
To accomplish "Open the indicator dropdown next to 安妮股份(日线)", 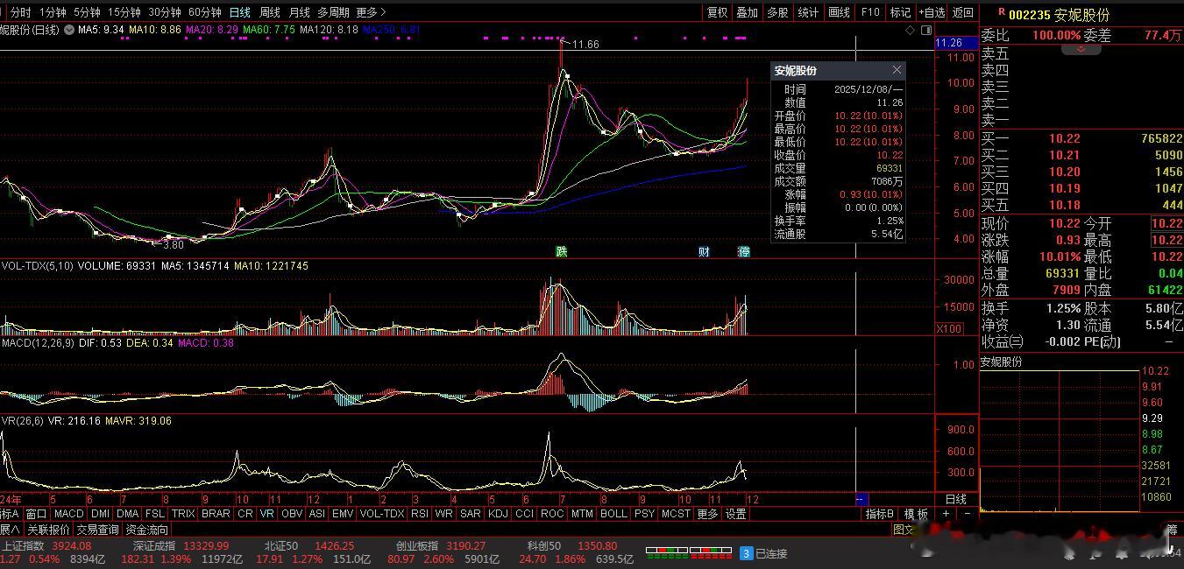I will [x=67, y=30].
